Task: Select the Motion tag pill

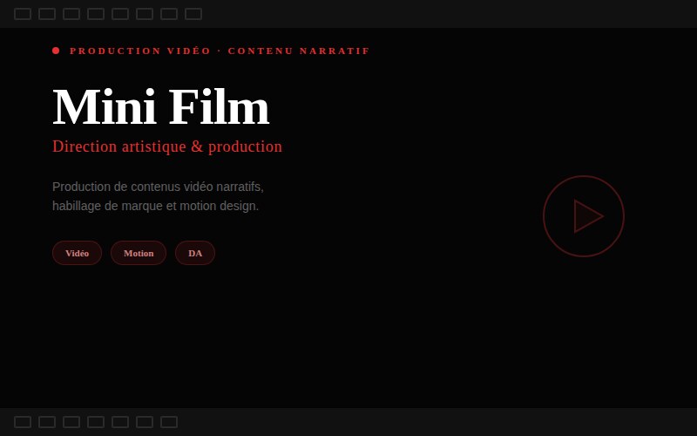Action: (x=139, y=253)
